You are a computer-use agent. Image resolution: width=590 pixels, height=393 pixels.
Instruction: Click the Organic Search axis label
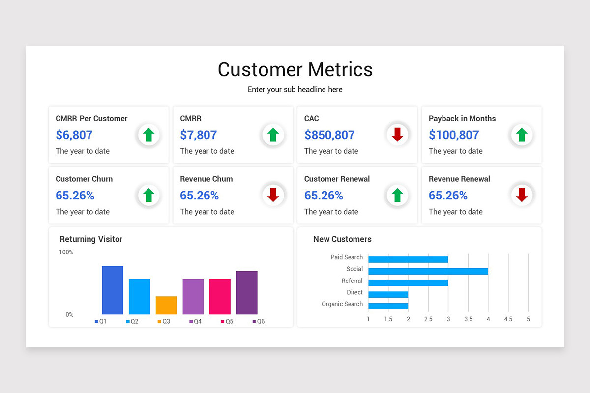[x=342, y=304]
